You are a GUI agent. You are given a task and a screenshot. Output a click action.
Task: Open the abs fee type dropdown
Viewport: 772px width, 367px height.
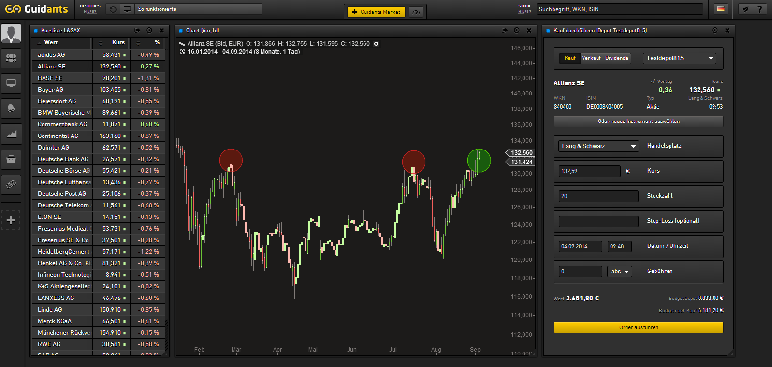(620, 272)
